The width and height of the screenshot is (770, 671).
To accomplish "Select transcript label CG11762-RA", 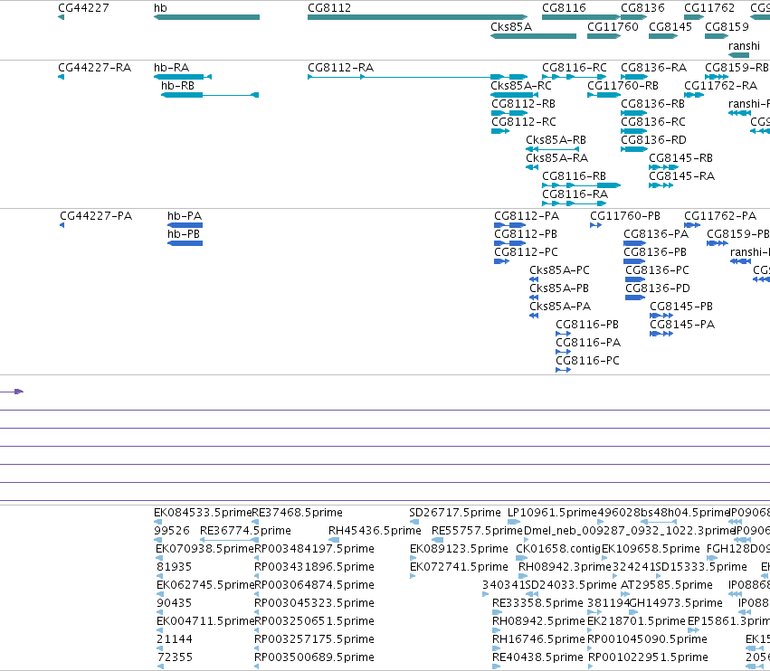I will click(x=721, y=85).
